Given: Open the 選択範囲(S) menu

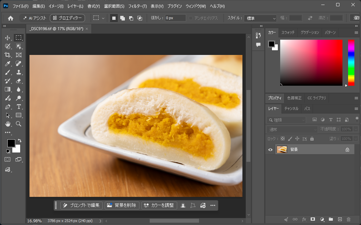Looking at the screenshot, I should coord(114,6).
